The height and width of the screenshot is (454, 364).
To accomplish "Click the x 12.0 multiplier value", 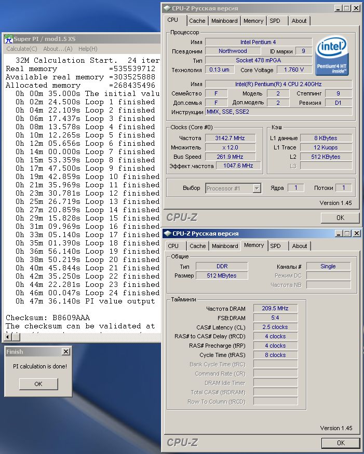I will tap(230, 147).
